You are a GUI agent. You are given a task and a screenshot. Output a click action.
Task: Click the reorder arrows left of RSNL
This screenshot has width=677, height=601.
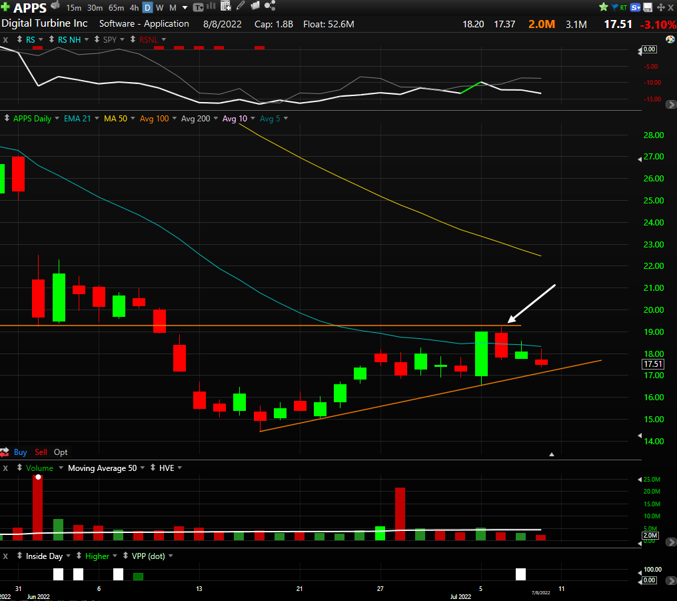tap(133, 39)
